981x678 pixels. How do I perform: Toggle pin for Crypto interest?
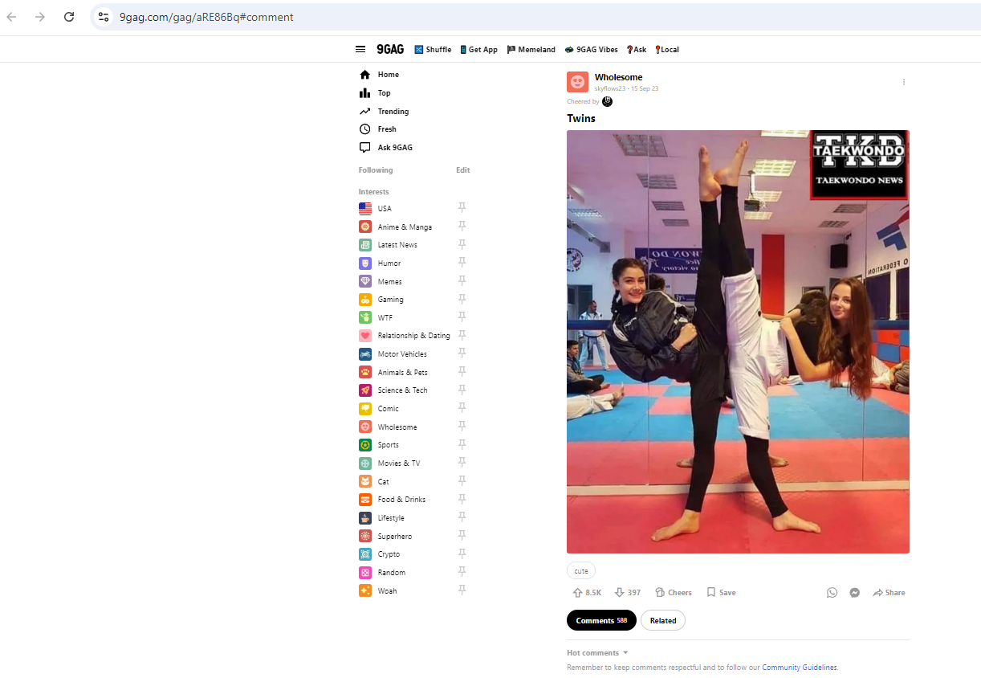click(x=462, y=553)
